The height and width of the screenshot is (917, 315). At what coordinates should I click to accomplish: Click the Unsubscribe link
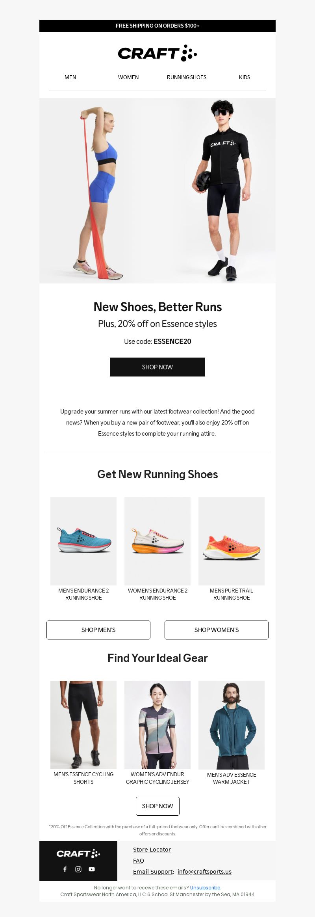click(205, 888)
